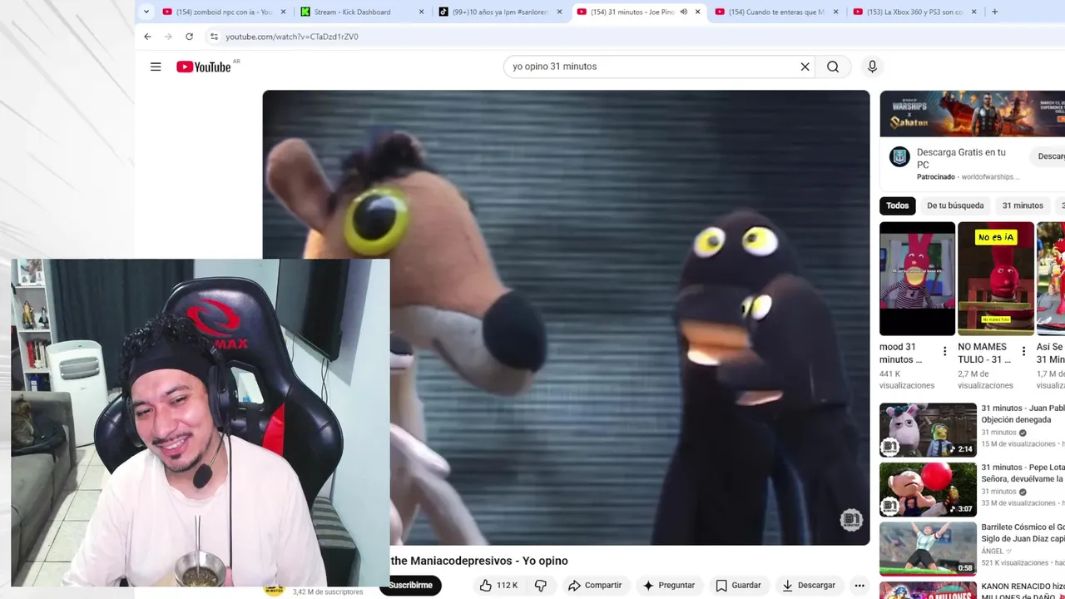1065x599 pixels.
Task: Open options for NO MAMES TULIO short
Action: (1023, 352)
